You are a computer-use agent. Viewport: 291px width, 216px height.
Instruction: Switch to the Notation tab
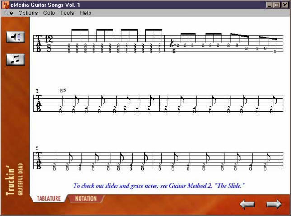[x=86, y=198]
